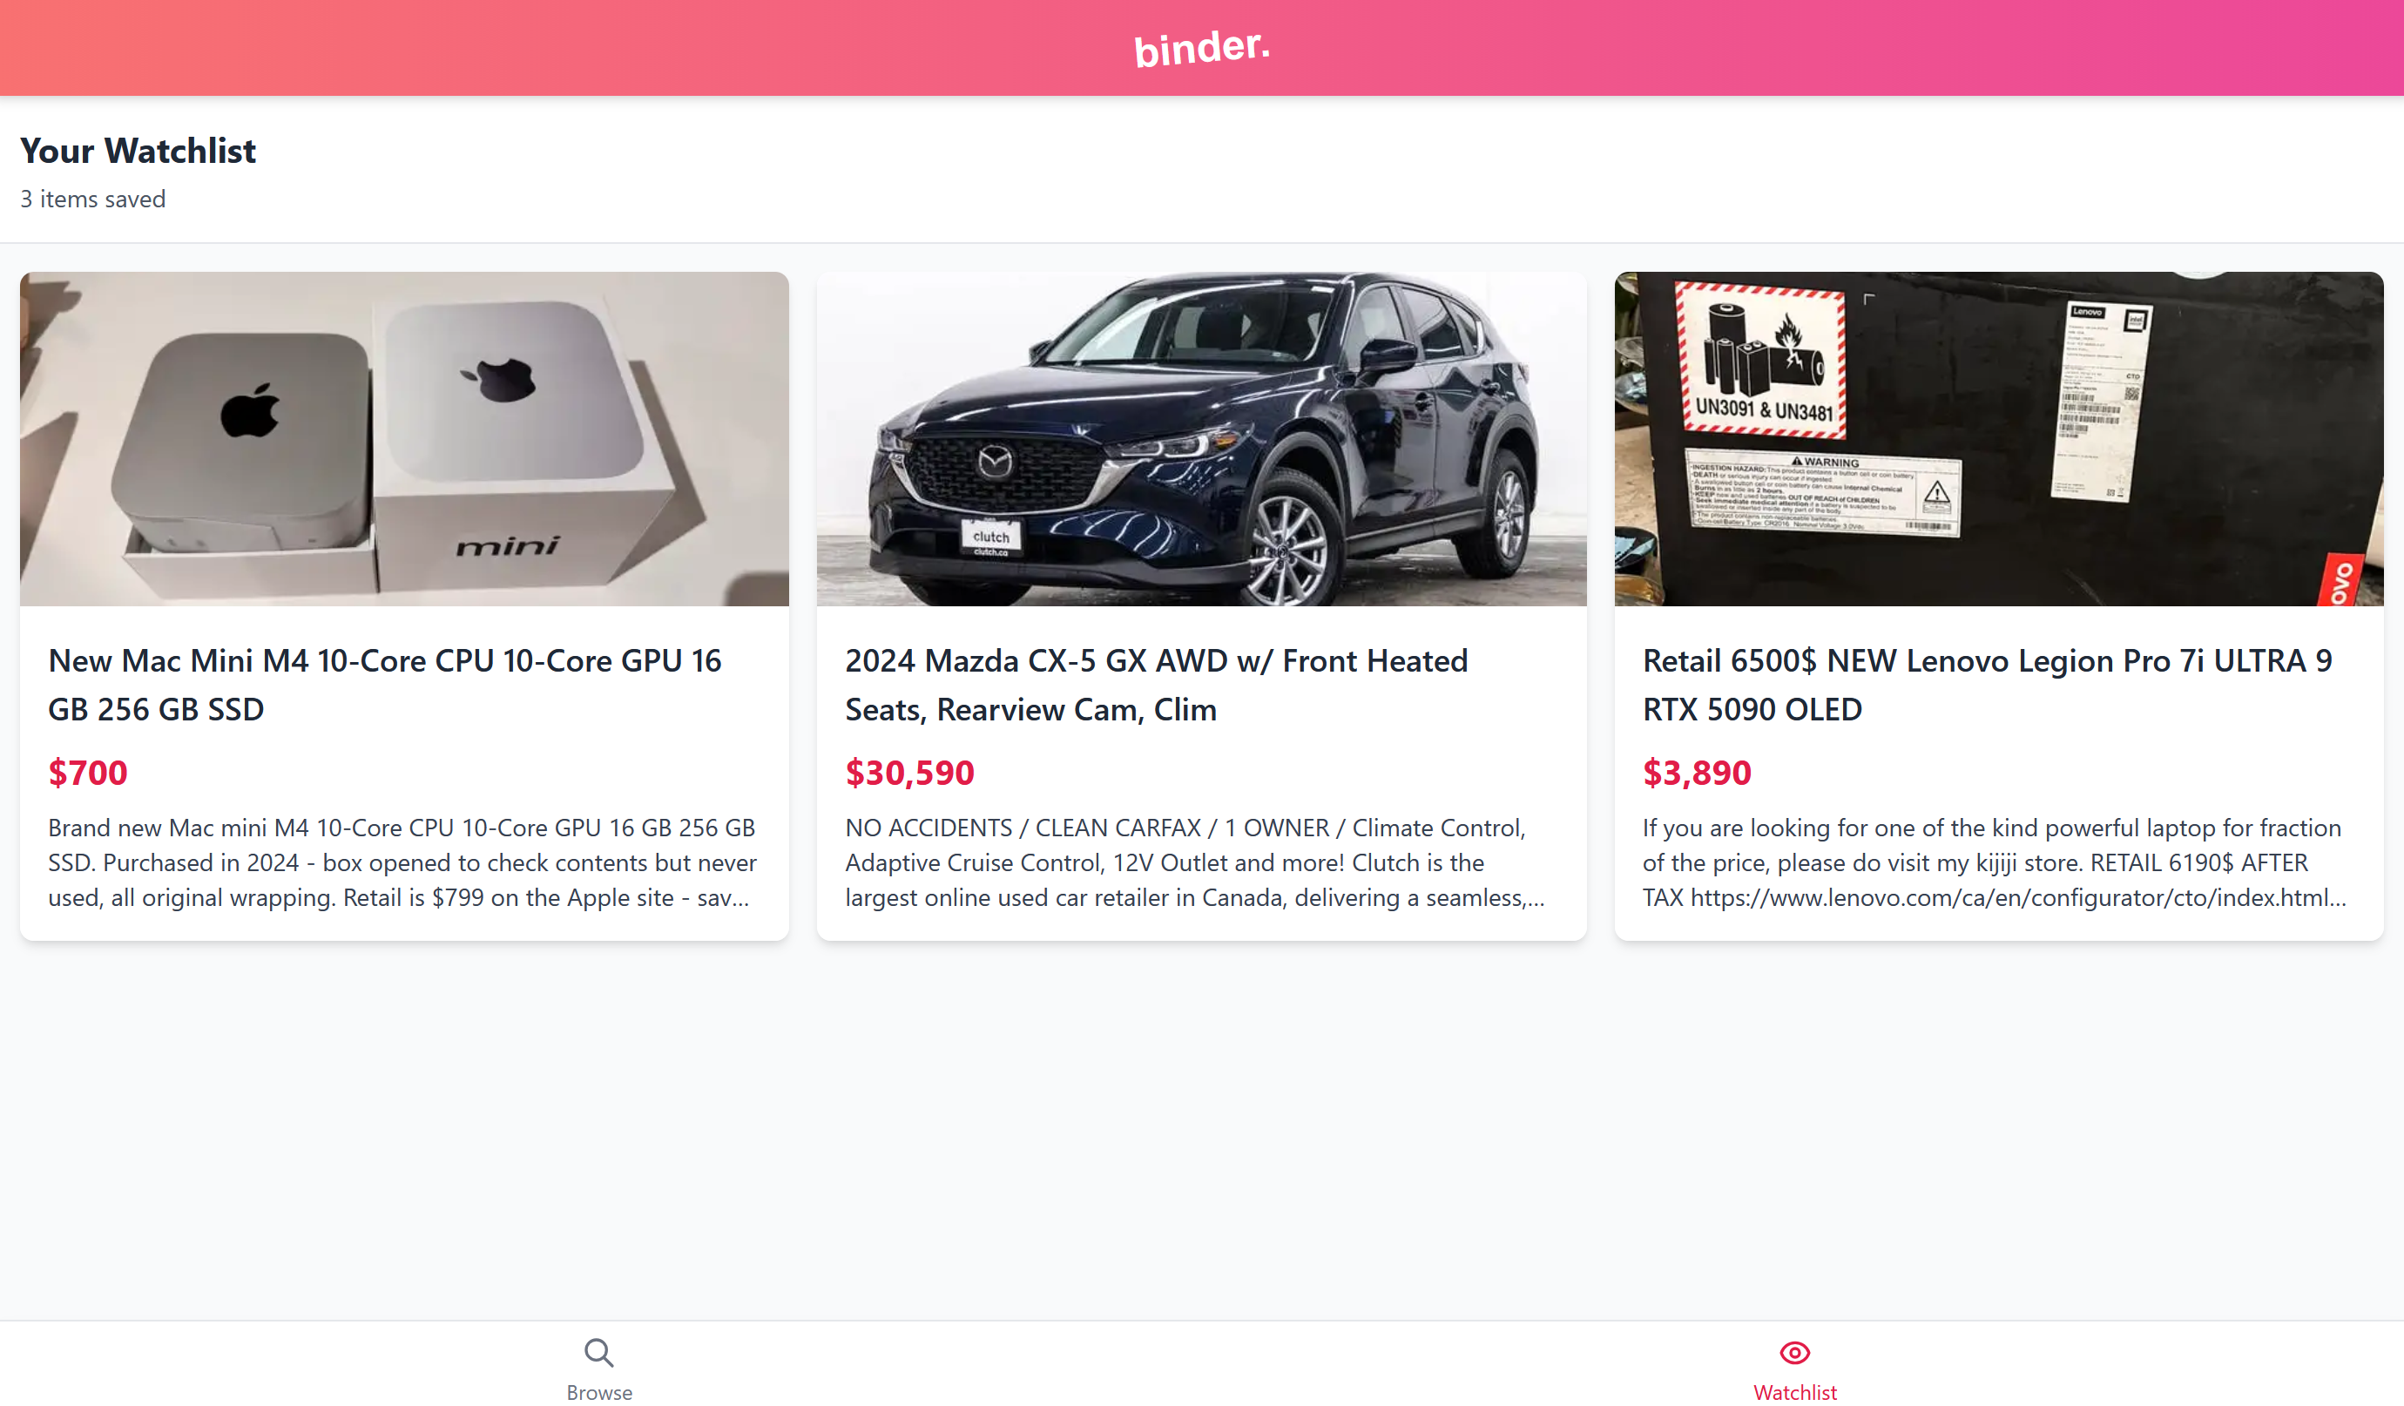Open the Lenovo box product photo

pyautogui.click(x=1999, y=439)
